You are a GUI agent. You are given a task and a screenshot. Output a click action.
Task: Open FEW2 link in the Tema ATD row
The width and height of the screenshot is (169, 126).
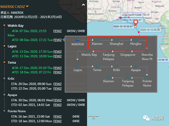click(58, 72)
